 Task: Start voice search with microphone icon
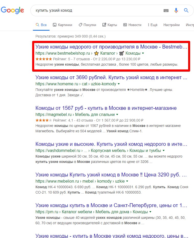176,10
